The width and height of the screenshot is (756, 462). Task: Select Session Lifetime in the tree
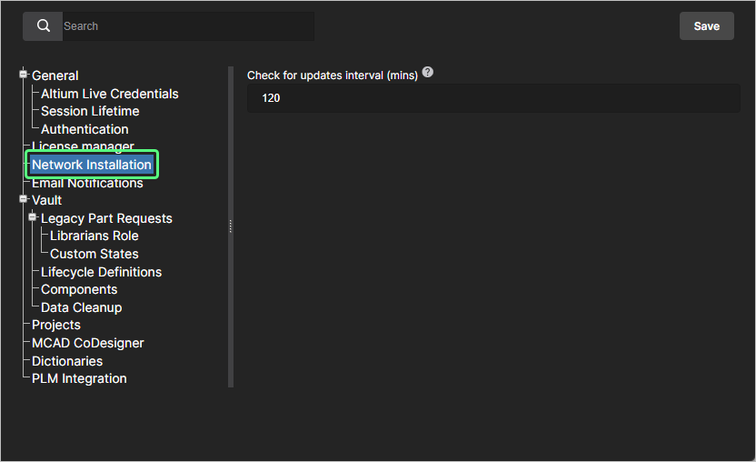tap(90, 111)
